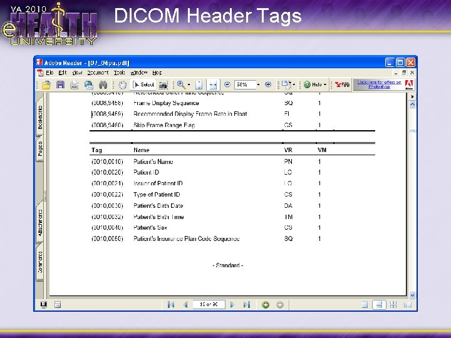
Task: Click the vertical scrollbar up arrow
Action: (412, 105)
